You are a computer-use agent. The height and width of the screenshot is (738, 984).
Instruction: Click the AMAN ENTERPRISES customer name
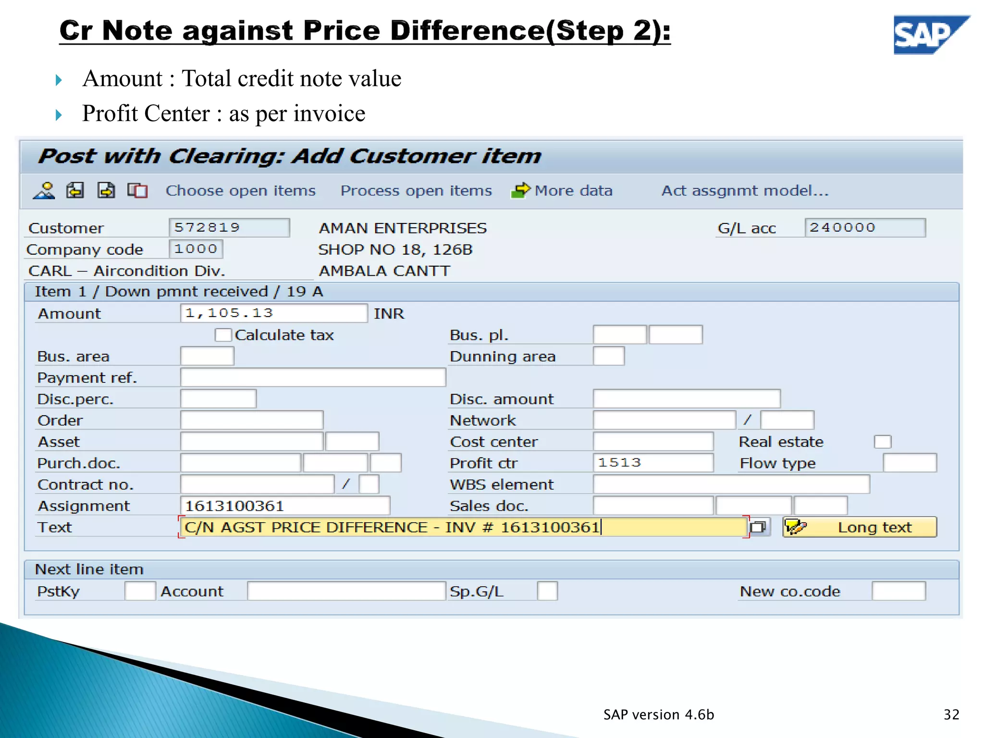click(403, 228)
